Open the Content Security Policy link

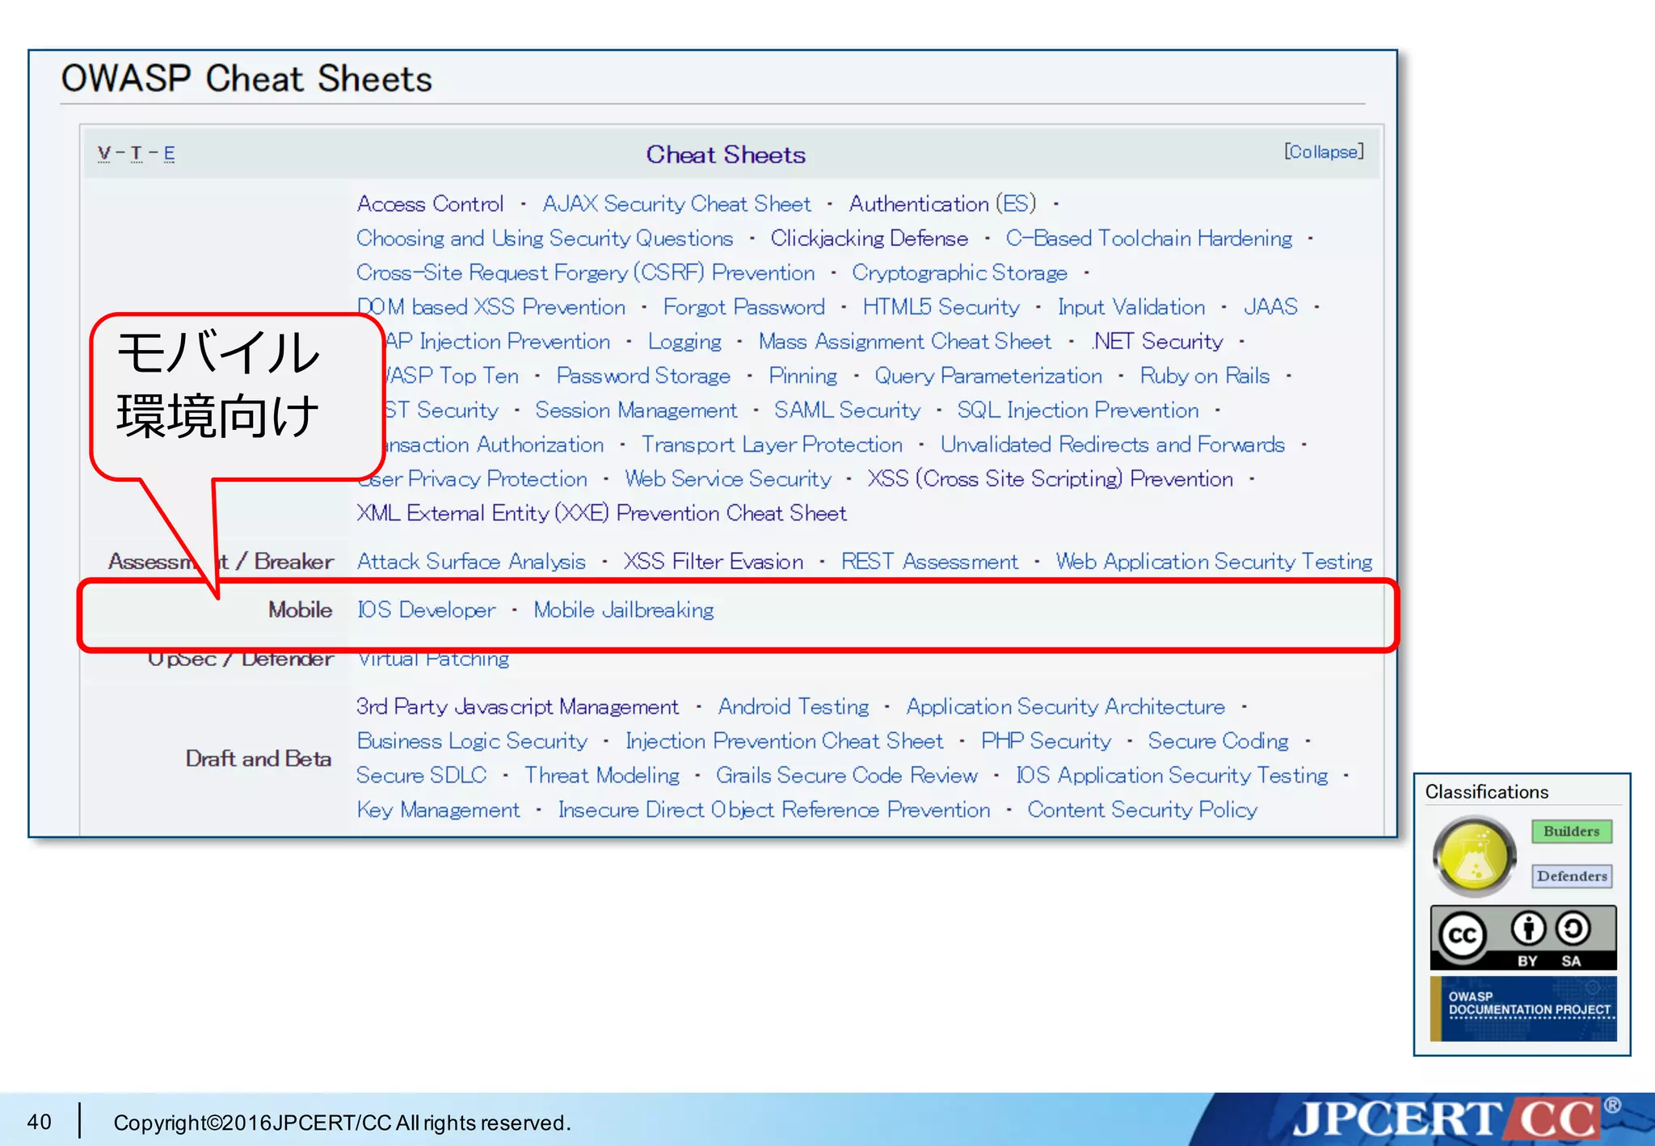1141,810
